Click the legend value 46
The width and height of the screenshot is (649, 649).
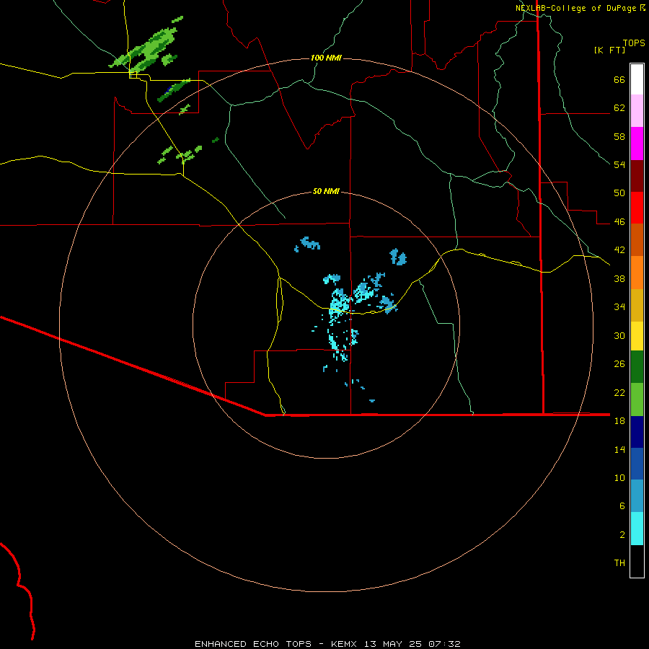click(x=619, y=222)
